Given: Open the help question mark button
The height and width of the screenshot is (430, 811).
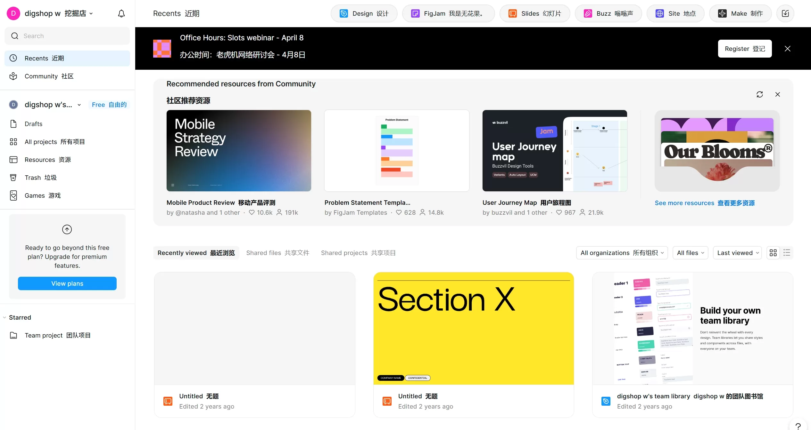Looking at the screenshot, I should tap(798, 426).
